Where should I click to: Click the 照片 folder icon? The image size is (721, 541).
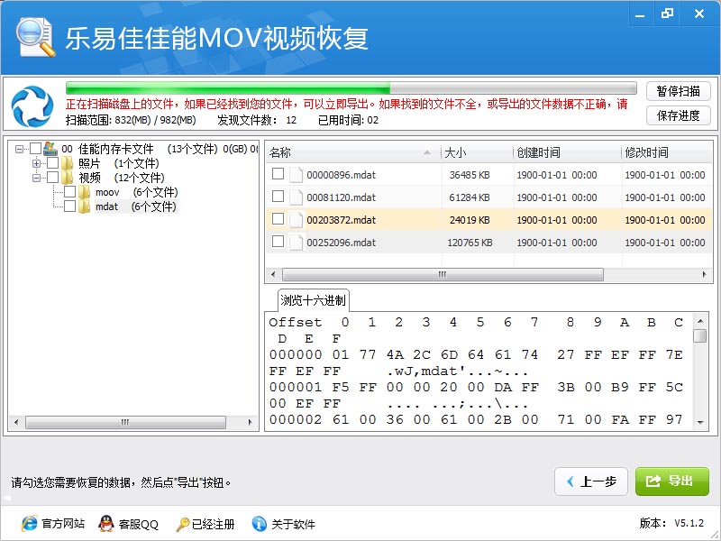(x=68, y=163)
